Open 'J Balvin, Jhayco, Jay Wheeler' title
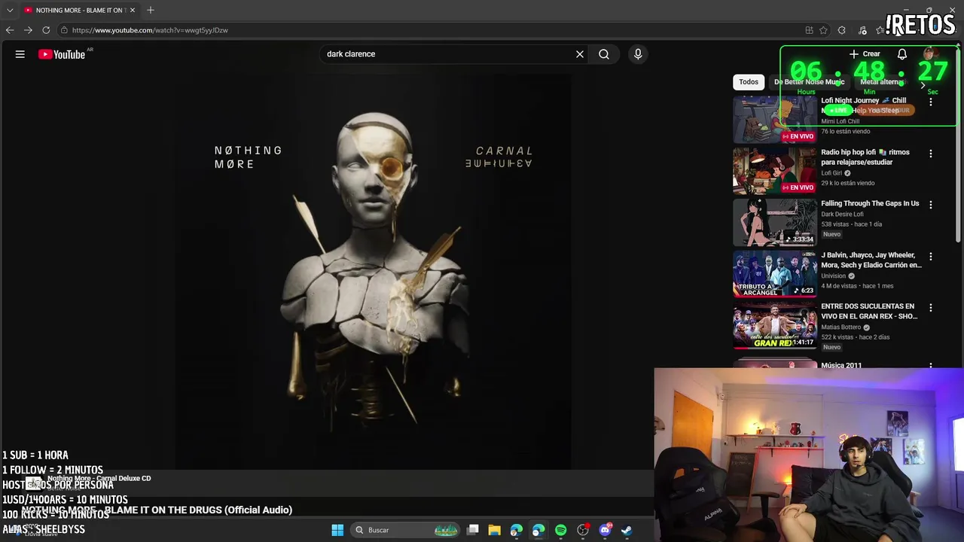This screenshot has width=964, height=542. coord(871,260)
